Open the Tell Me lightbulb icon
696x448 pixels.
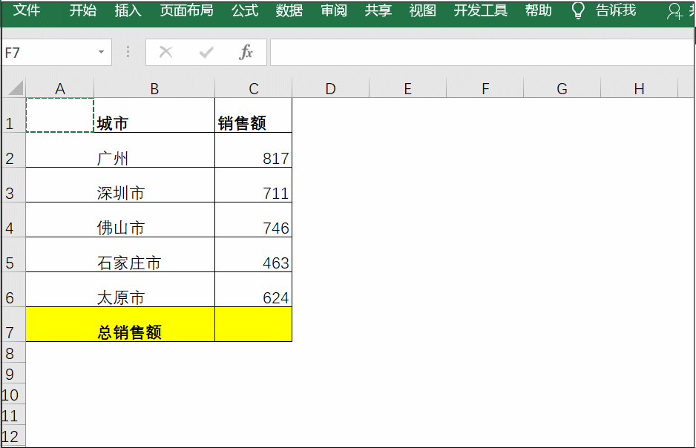coord(578,11)
